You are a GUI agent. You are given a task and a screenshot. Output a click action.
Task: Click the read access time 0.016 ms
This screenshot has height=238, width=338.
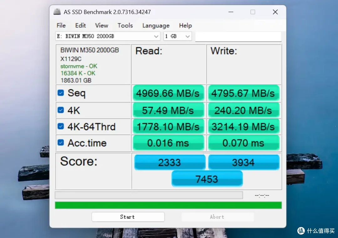pyautogui.click(x=168, y=143)
